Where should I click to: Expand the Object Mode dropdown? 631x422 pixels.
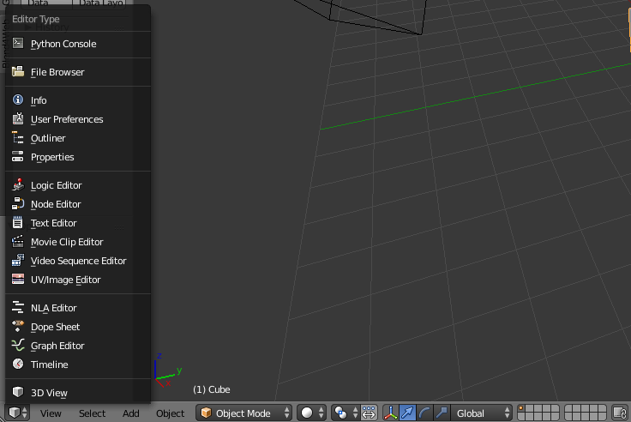(x=244, y=413)
